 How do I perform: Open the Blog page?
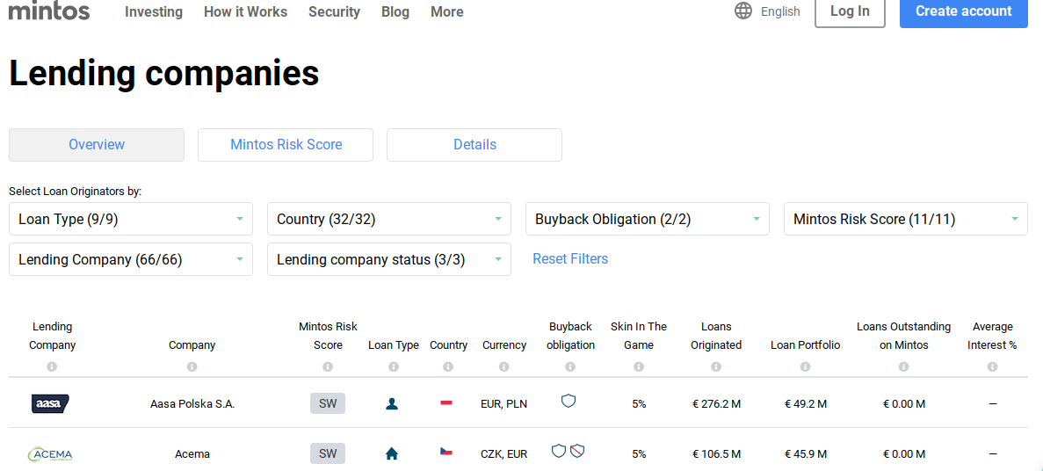[395, 11]
